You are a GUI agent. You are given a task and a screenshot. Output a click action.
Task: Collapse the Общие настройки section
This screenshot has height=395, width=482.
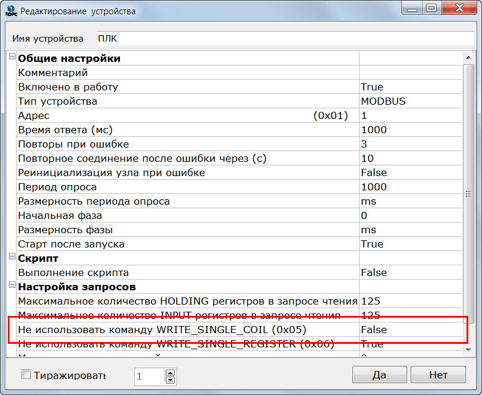pyautogui.click(x=11, y=57)
